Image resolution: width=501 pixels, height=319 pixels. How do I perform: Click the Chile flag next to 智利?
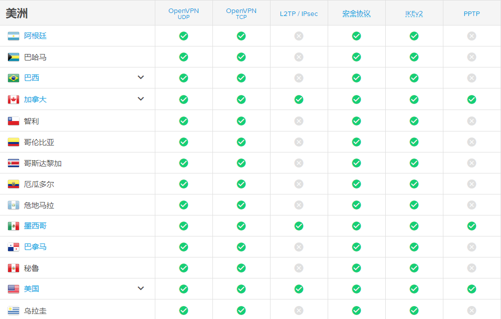[x=14, y=121]
